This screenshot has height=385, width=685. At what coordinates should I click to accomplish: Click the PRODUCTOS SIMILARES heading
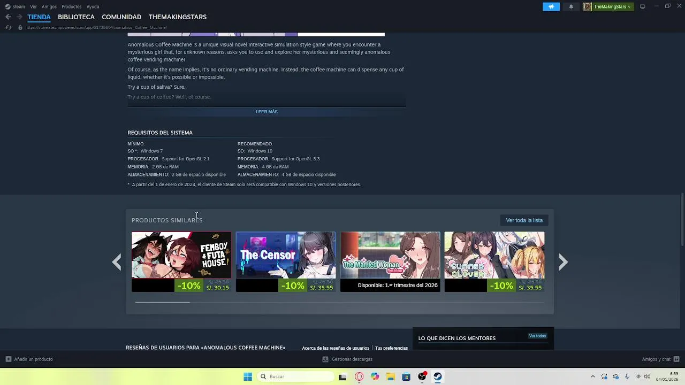[167, 220]
